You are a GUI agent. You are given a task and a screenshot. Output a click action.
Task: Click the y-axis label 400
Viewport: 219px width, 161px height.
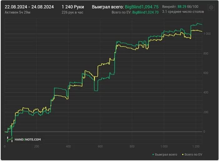(x=206, y=92)
